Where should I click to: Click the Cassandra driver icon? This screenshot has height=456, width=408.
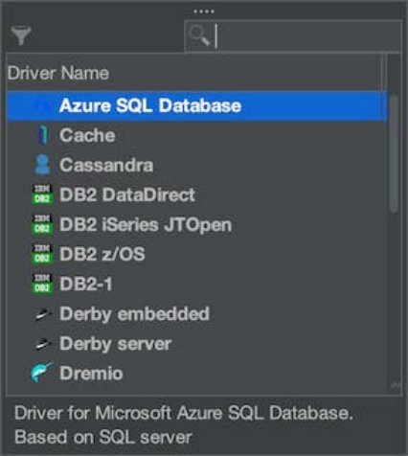coord(42,165)
